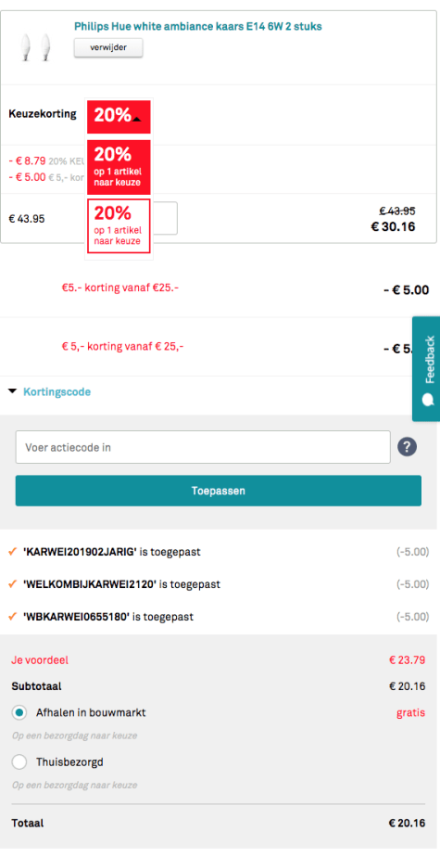This screenshot has height=857, width=440.
Task: Click the Feedback speech bubble icon
Action: tap(429, 400)
